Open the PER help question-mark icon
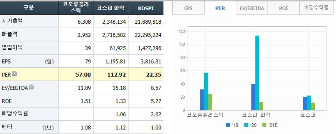The width and height of the screenshot is (336, 134). tap(14, 74)
